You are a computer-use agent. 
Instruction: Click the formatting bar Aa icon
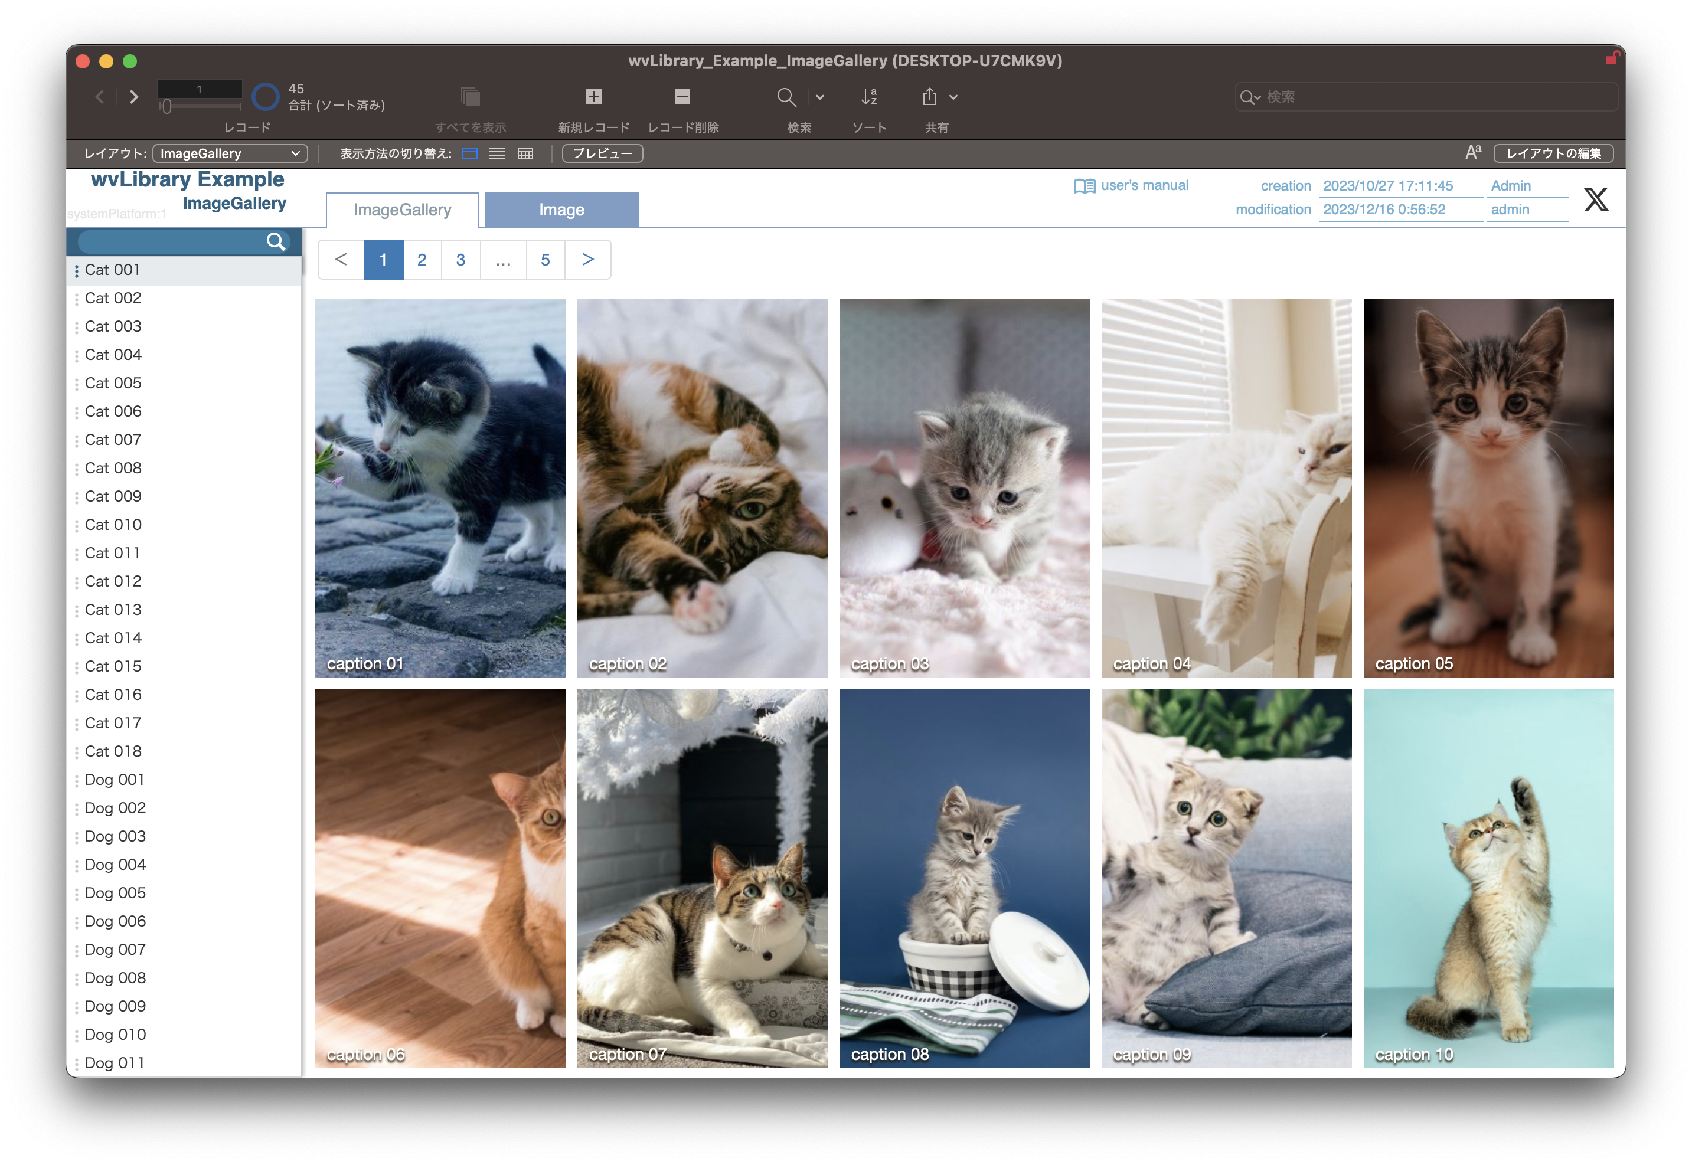1473,152
